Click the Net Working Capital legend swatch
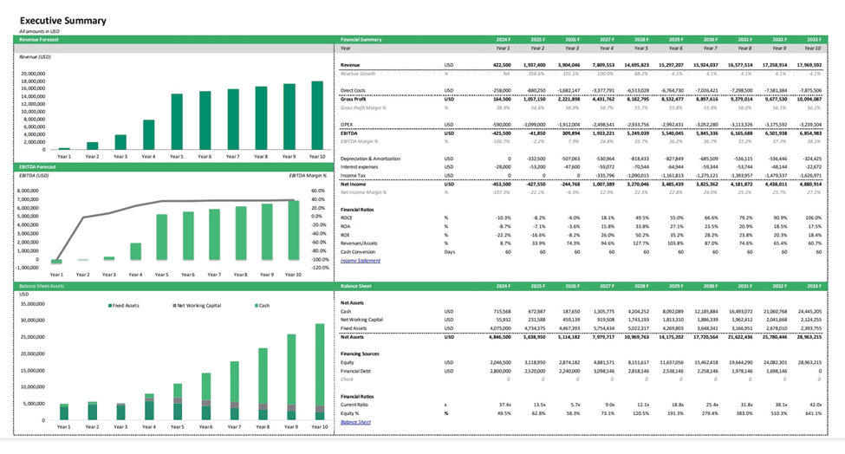This screenshot has height=454, width=845. 174,305
